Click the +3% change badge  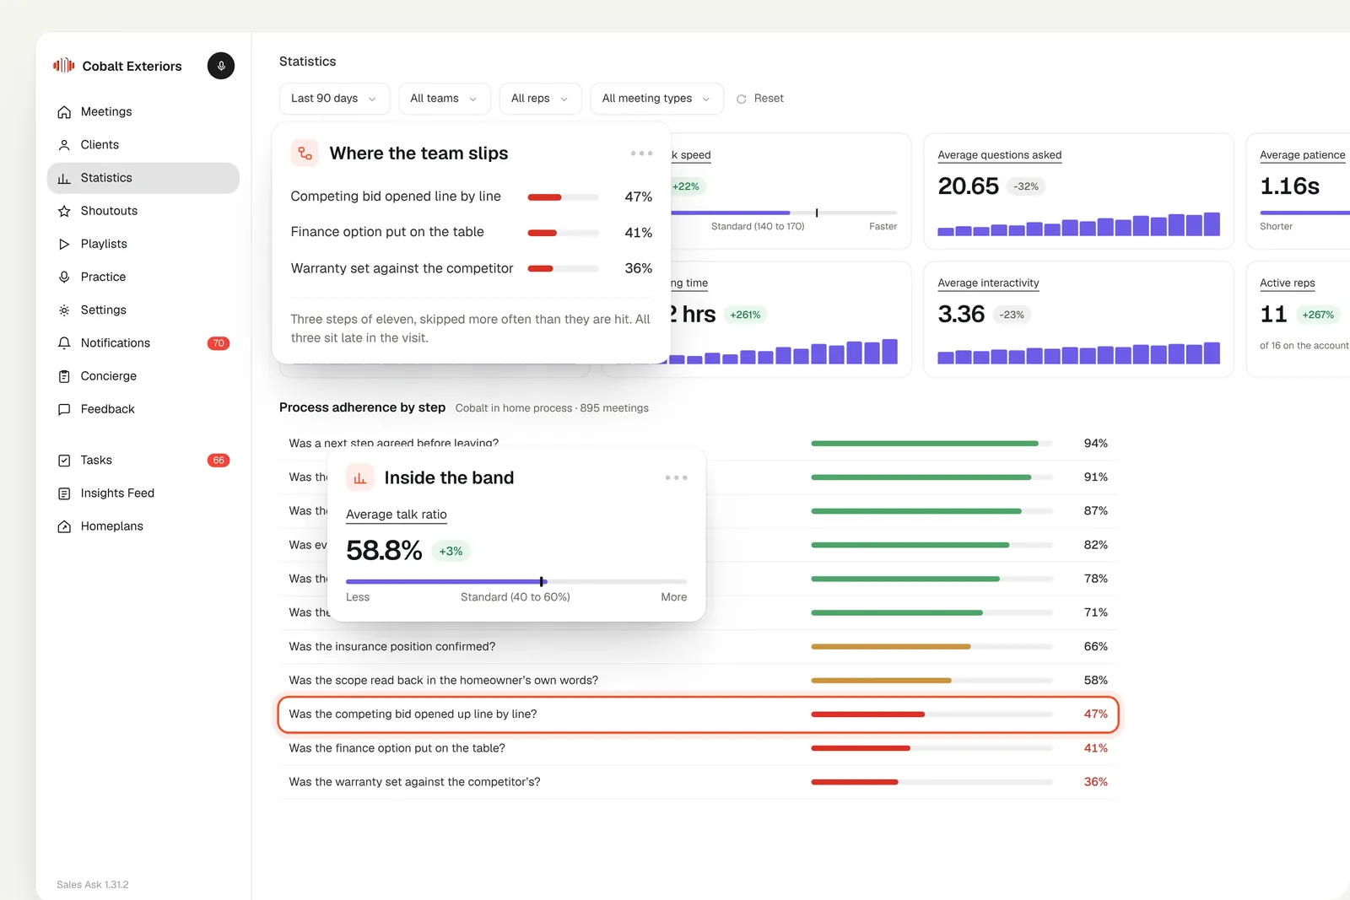[x=451, y=552]
